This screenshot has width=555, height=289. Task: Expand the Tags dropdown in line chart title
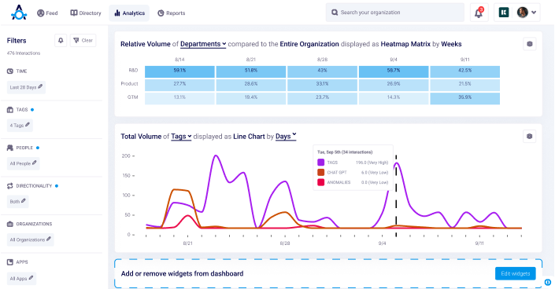tap(181, 137)
